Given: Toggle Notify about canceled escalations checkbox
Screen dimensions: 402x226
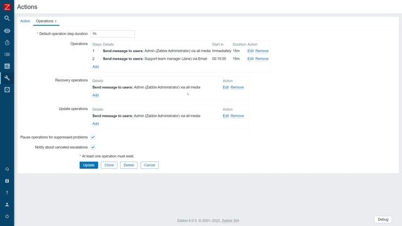Looking at the screenshot, I should pos(93,147).
